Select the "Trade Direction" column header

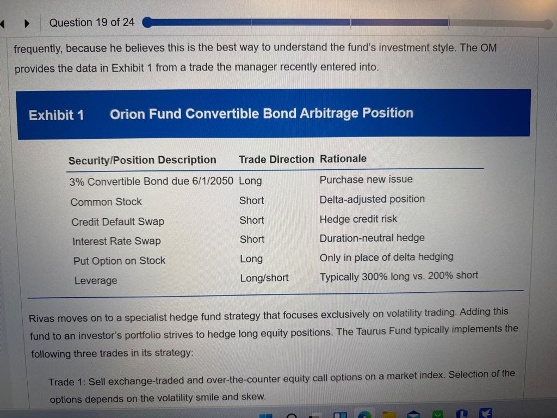coord(276,159)
